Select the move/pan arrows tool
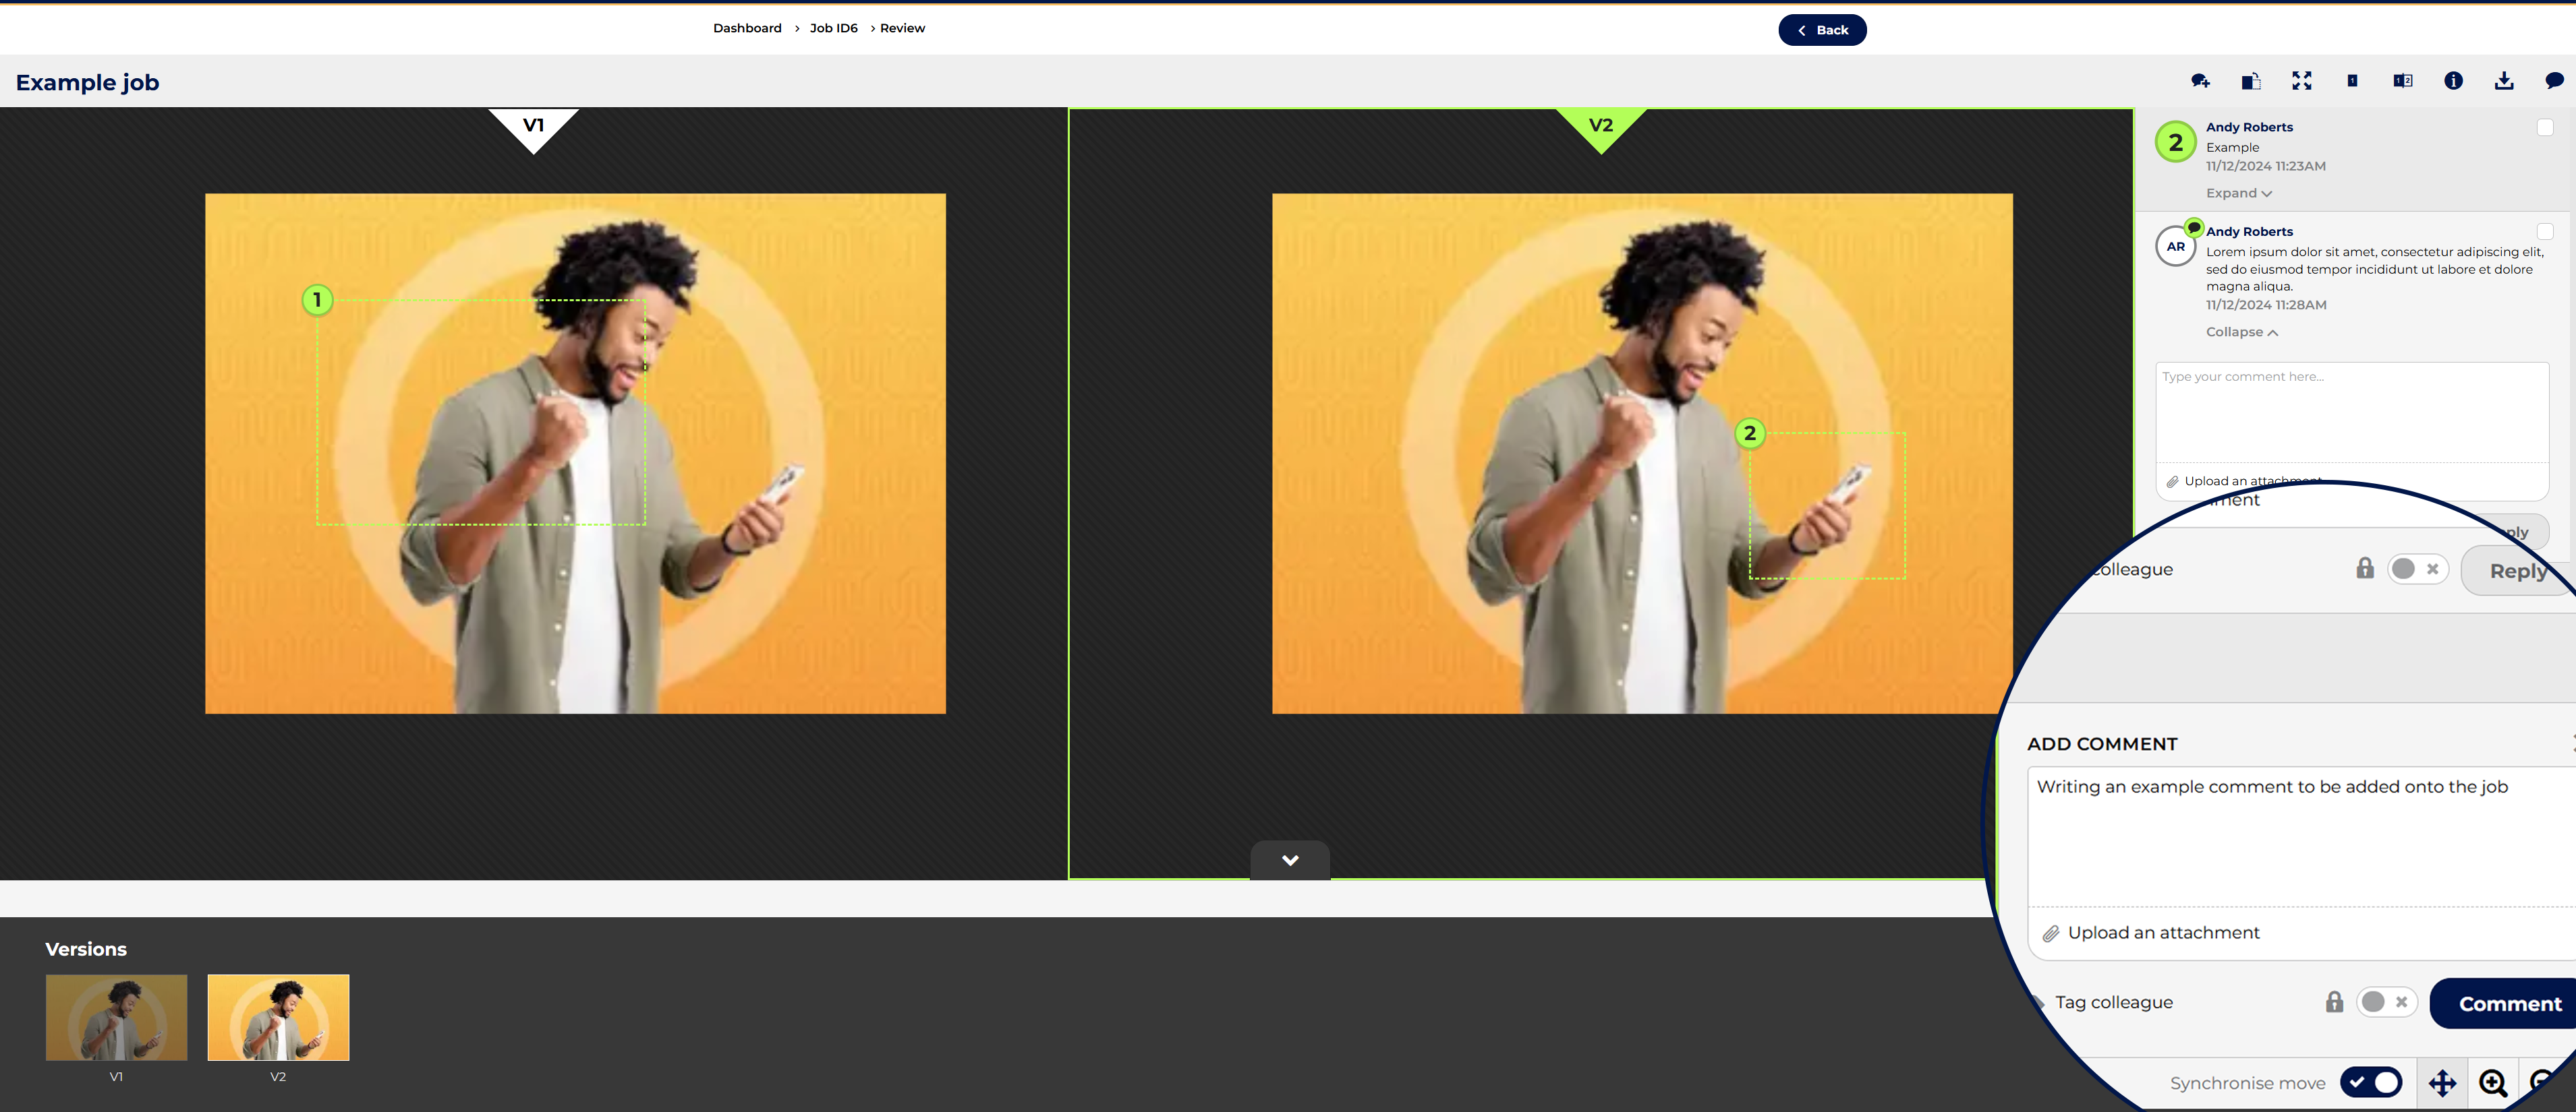This screenshot has height=1112, width=2576. click(2442, 1083)
